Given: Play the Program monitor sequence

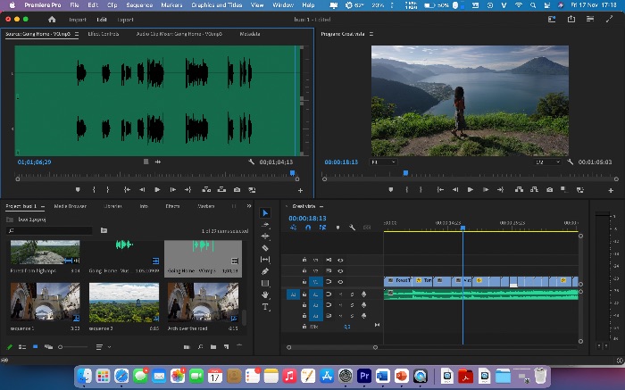Looking at the screenshot, I should tap(471, 190).
